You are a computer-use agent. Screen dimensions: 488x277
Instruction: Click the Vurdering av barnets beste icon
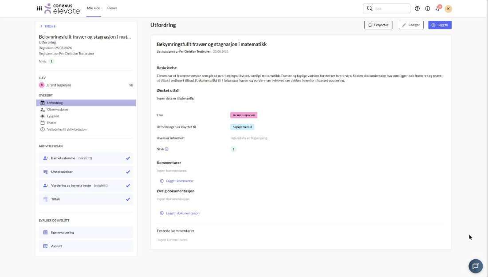45,186
